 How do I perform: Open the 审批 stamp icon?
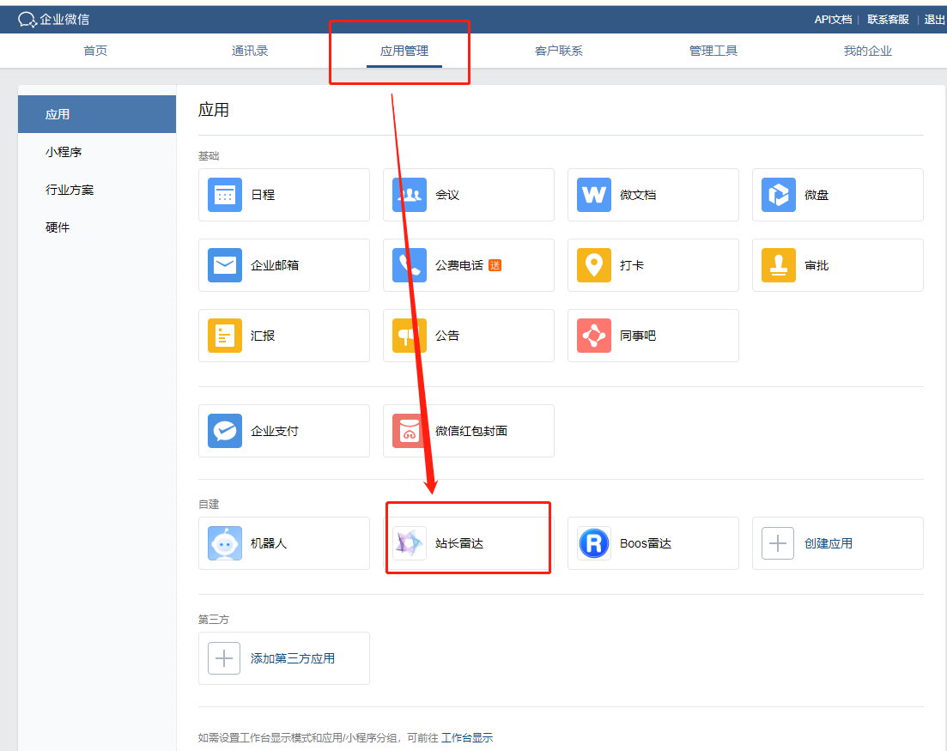(x=779, y=265)
